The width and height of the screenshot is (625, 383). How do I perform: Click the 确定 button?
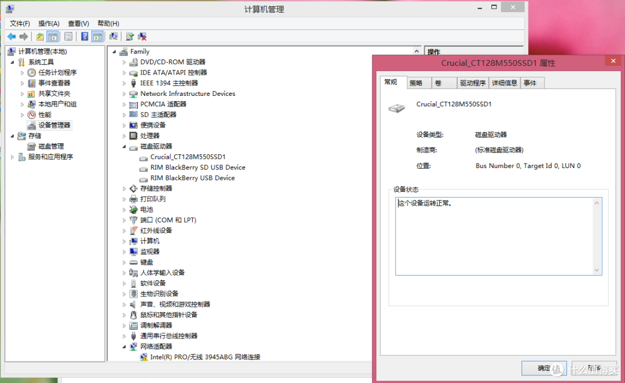(x=543, y=368)
